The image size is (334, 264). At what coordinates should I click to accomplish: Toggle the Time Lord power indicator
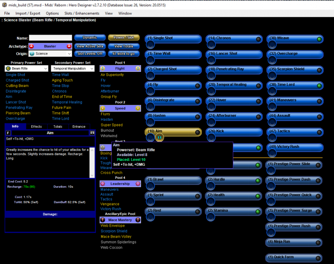(x=319, y=86)
